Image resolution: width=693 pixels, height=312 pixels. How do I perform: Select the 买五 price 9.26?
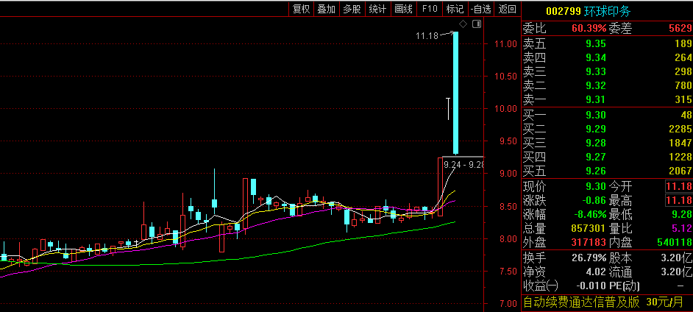tap(596, 171)
